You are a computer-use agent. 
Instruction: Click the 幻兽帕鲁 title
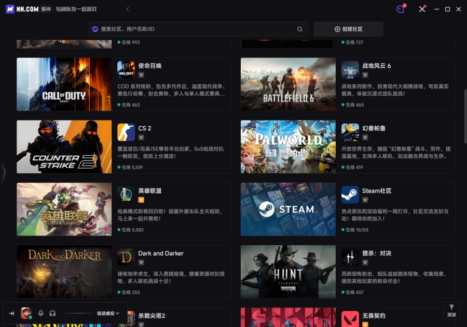click(x=374, y=128)
